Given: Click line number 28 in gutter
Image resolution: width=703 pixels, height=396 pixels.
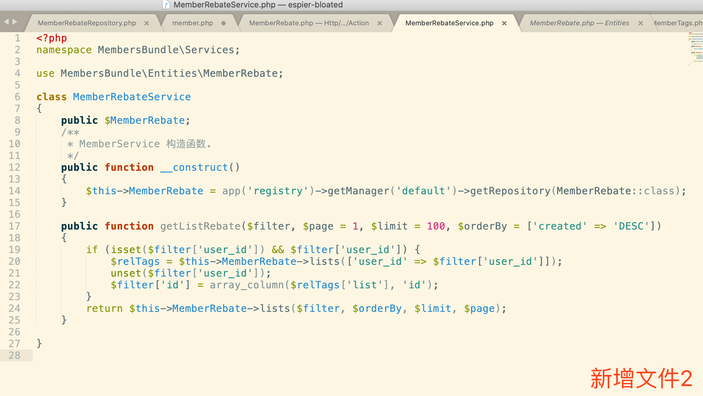Looking at the screenshot, I should [x=15, y=355].
